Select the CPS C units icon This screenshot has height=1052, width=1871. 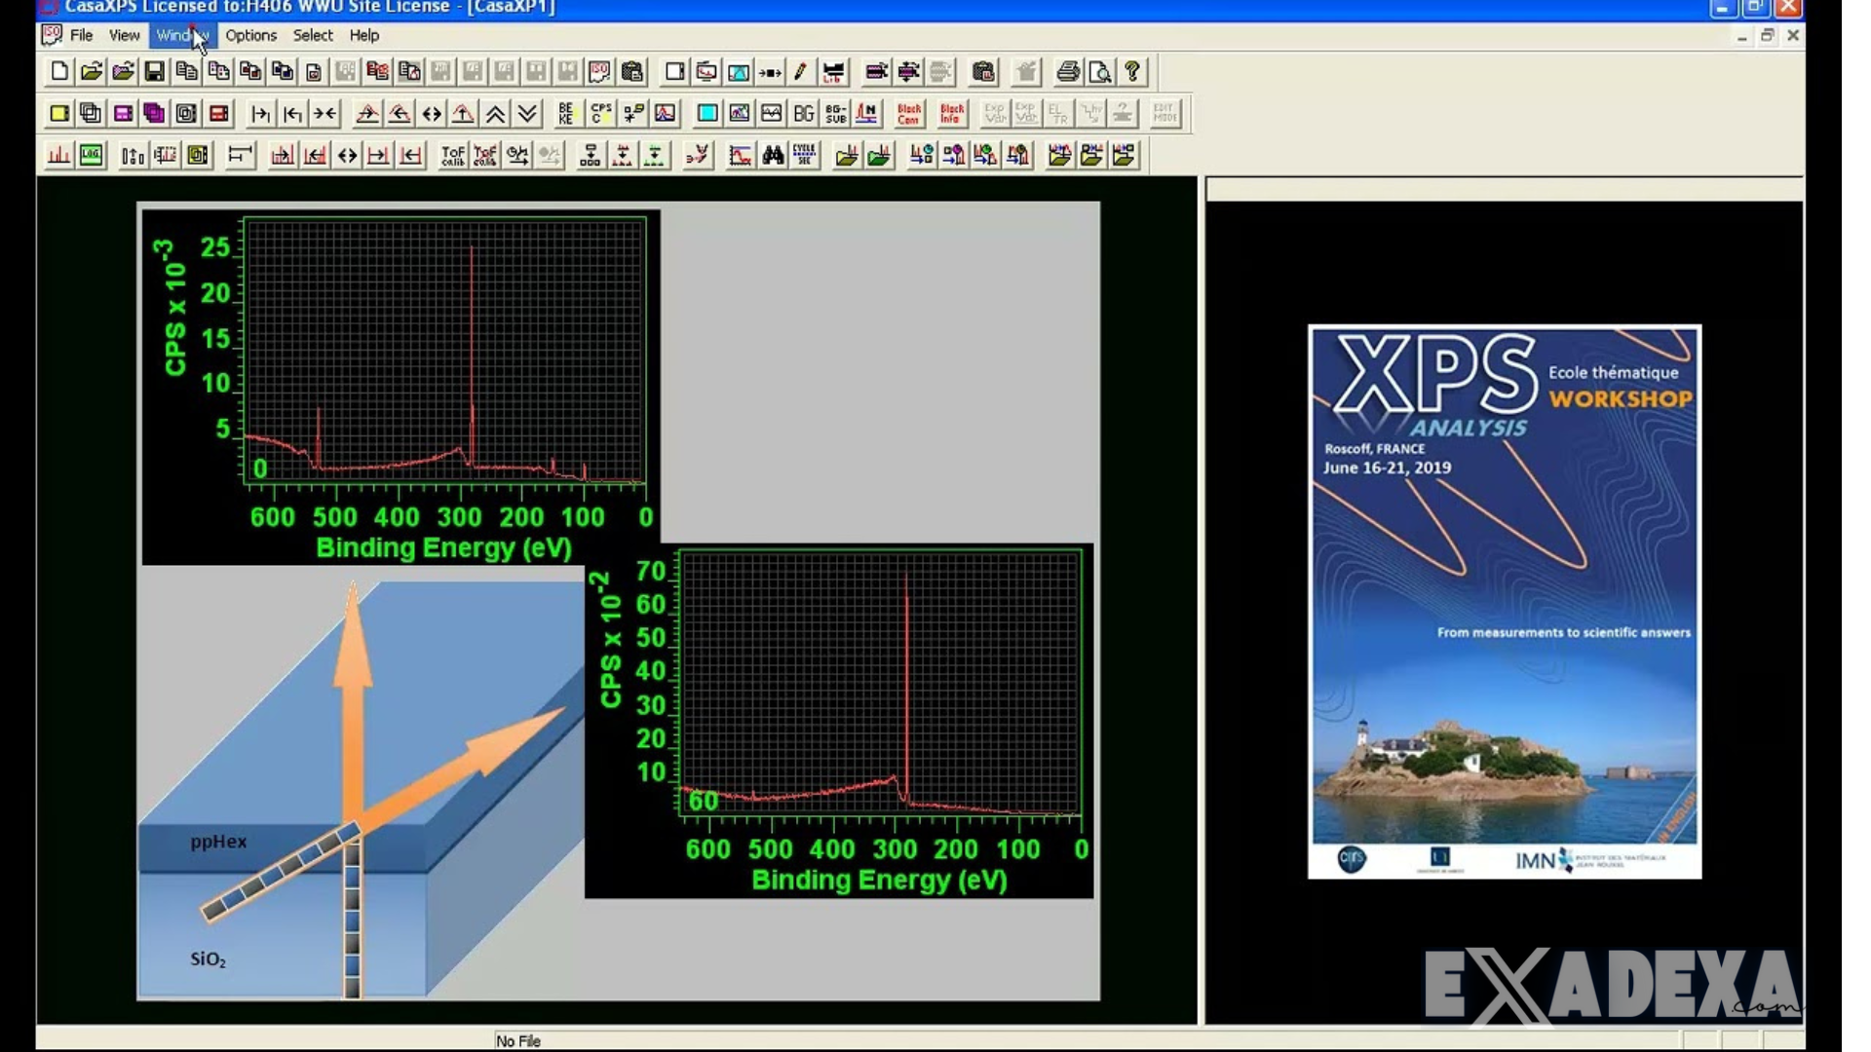[599, 113]
